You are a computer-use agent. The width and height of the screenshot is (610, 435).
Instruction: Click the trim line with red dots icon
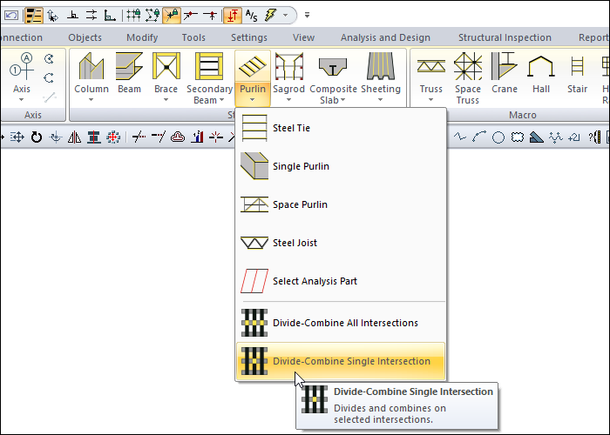coord(139,137)
